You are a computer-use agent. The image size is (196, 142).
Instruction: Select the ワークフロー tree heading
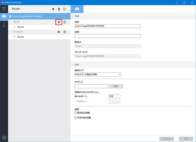[x=18, y=32]
